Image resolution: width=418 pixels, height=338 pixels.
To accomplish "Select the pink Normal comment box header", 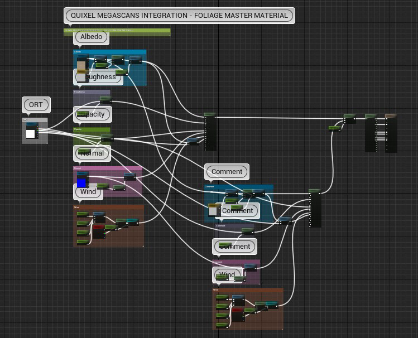I will coord(108,168).
